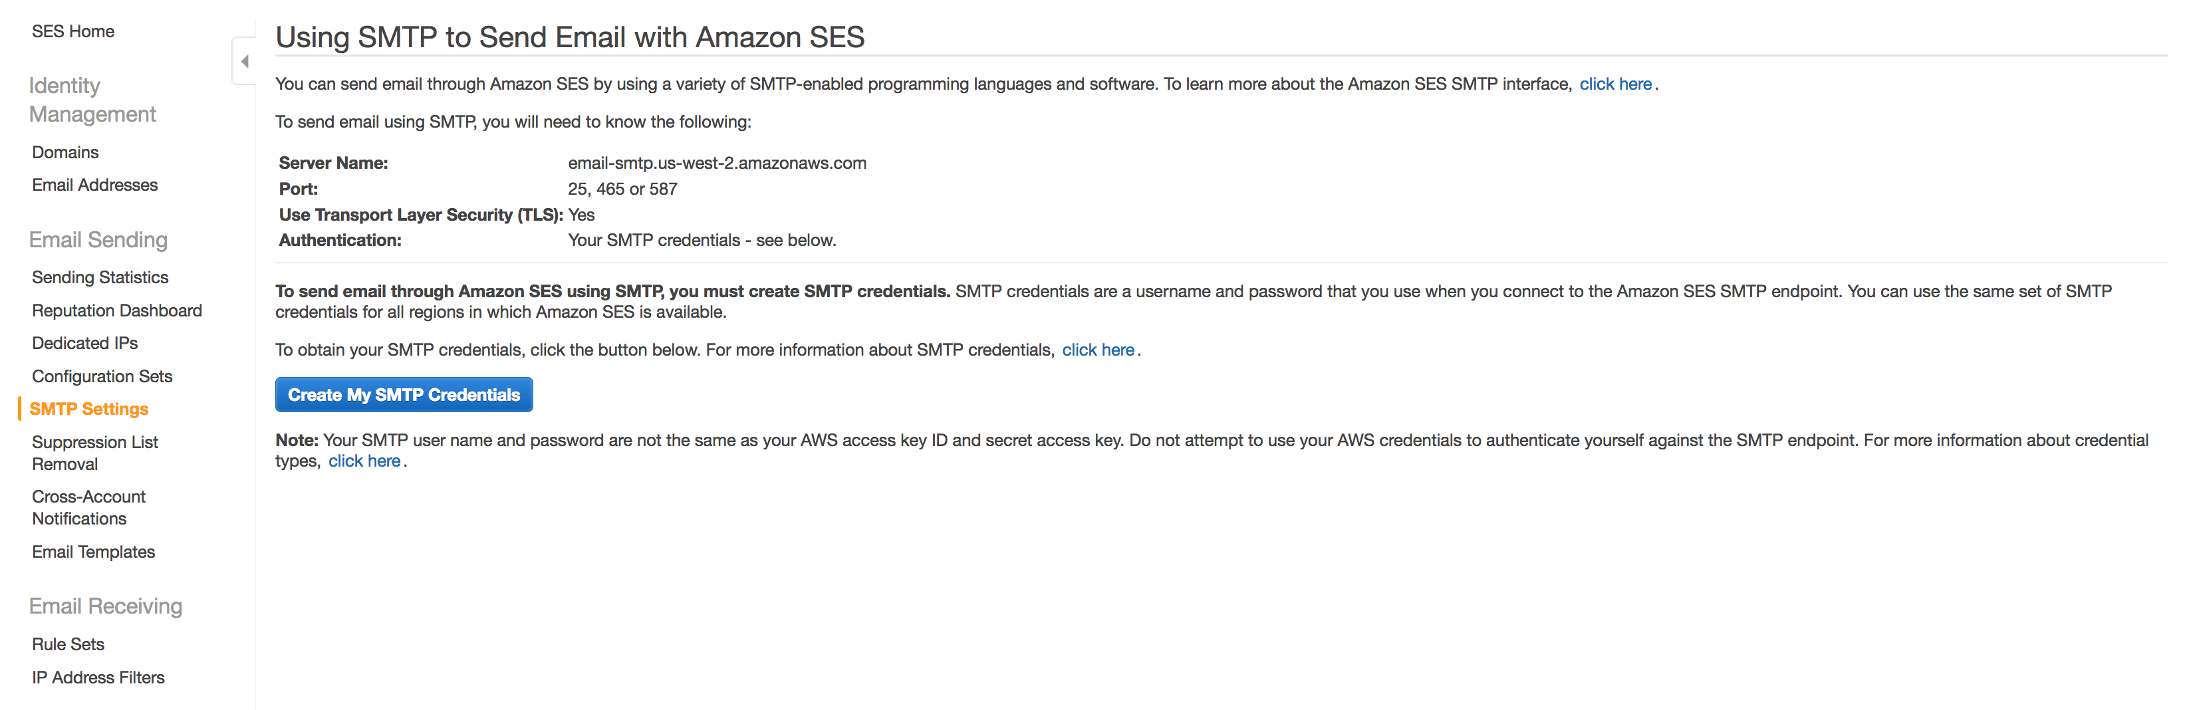This screenshot has width=2197, height=710.
Task: Navigate to Dedicated IPs
Action: click(x=84, y=342)
